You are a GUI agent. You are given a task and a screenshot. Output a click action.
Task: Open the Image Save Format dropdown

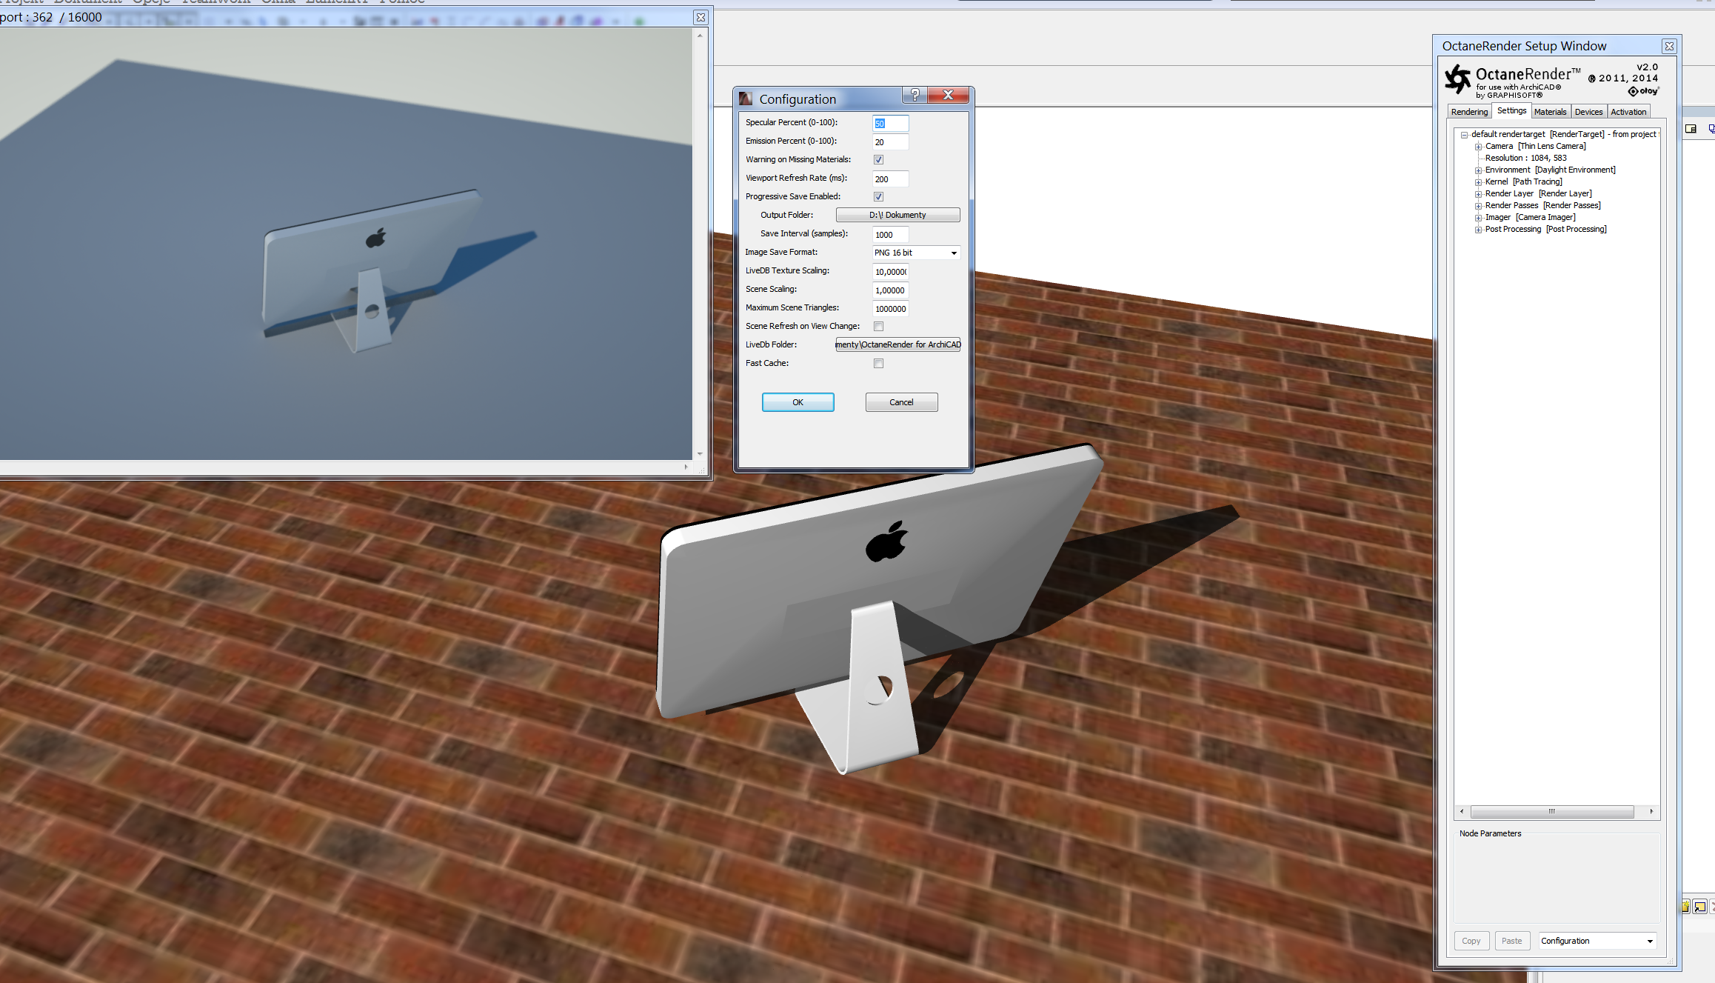pyautogui.click(x=916, y=253)
